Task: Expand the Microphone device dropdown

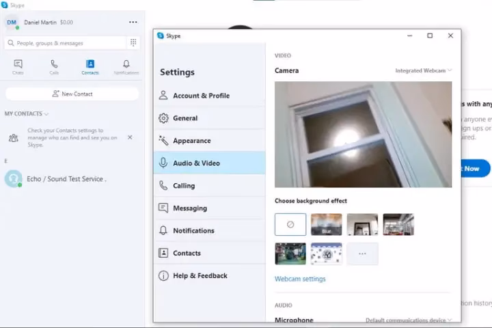Action: coord(409,320)
